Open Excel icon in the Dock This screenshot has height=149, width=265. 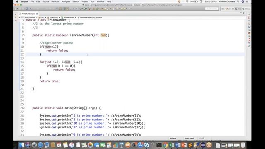(x=171, y=145)
